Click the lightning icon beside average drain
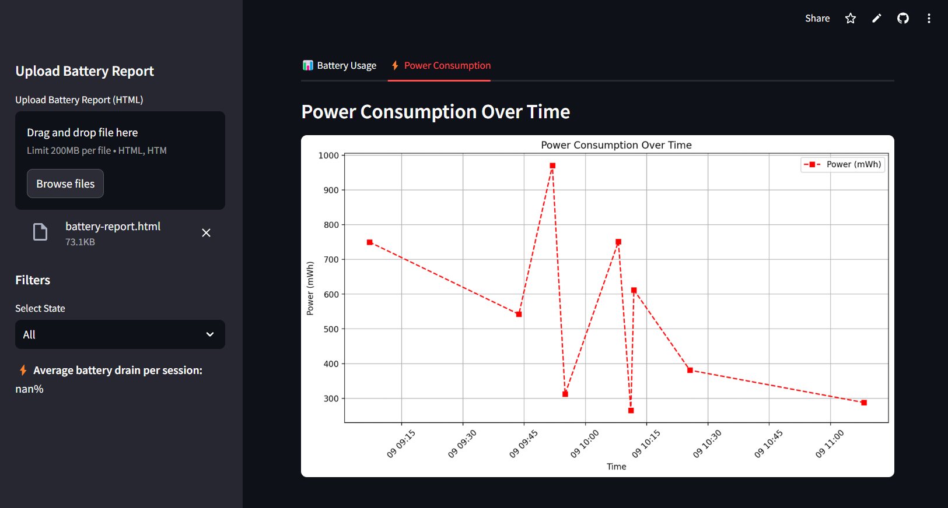This screenshot has height=508, width=948. (23, 370)
